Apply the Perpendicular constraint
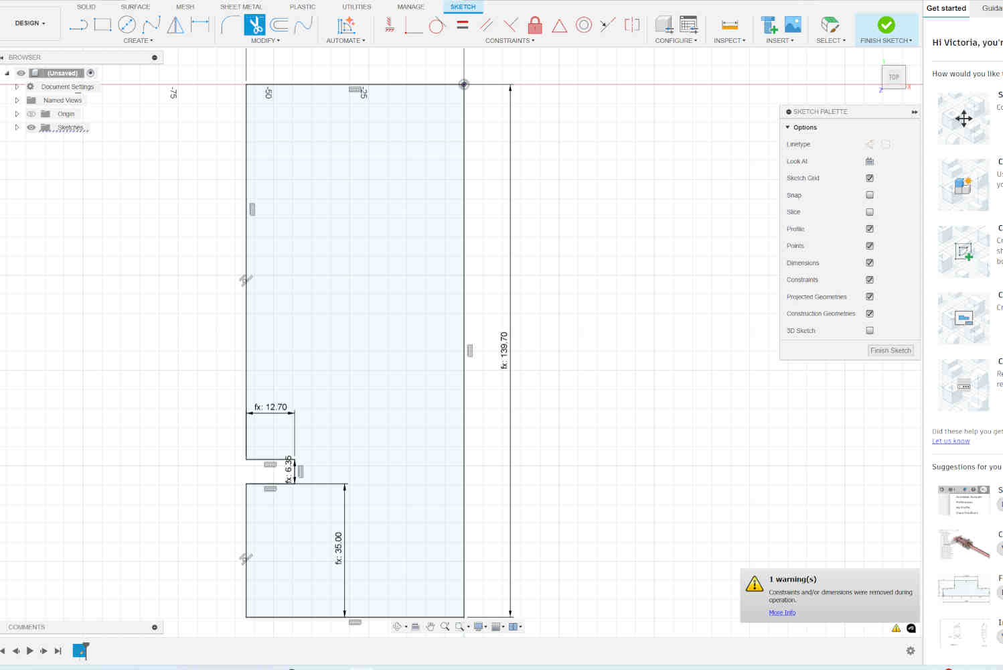1003x670 pixels. tap(510, 25)
